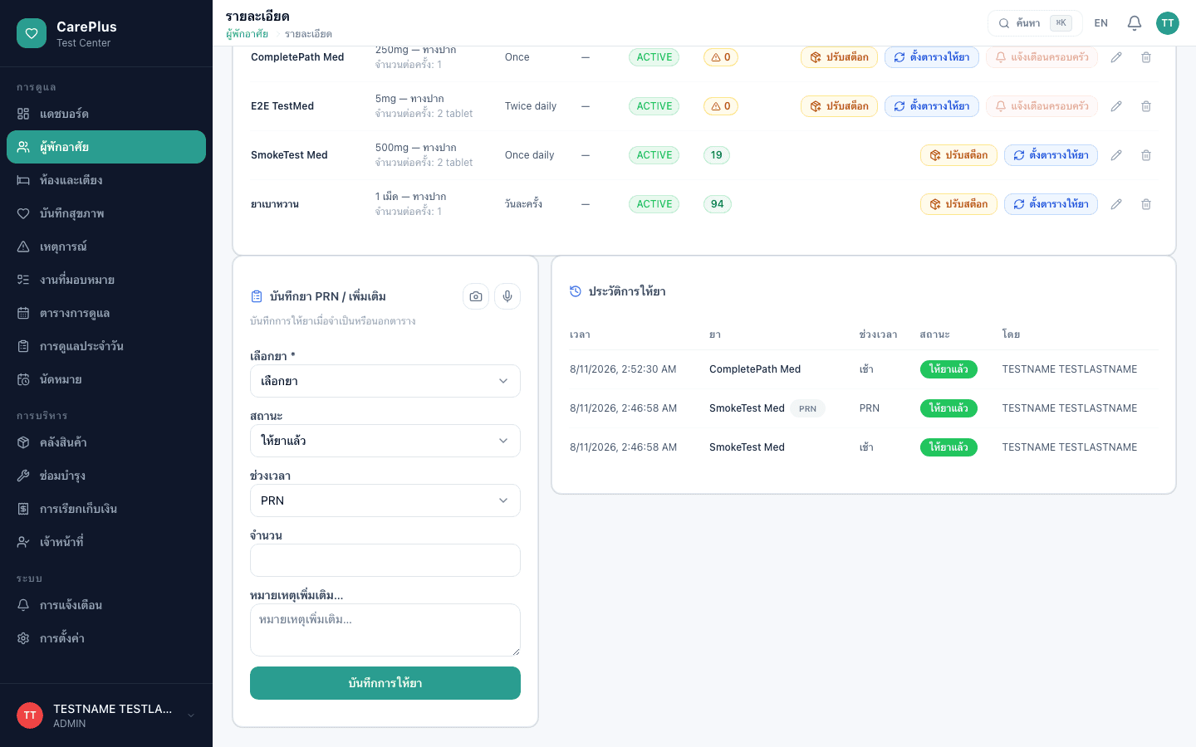
Task: Edit the CompletePath Med row with the pencil icon
Action: tap(1116, 57)
